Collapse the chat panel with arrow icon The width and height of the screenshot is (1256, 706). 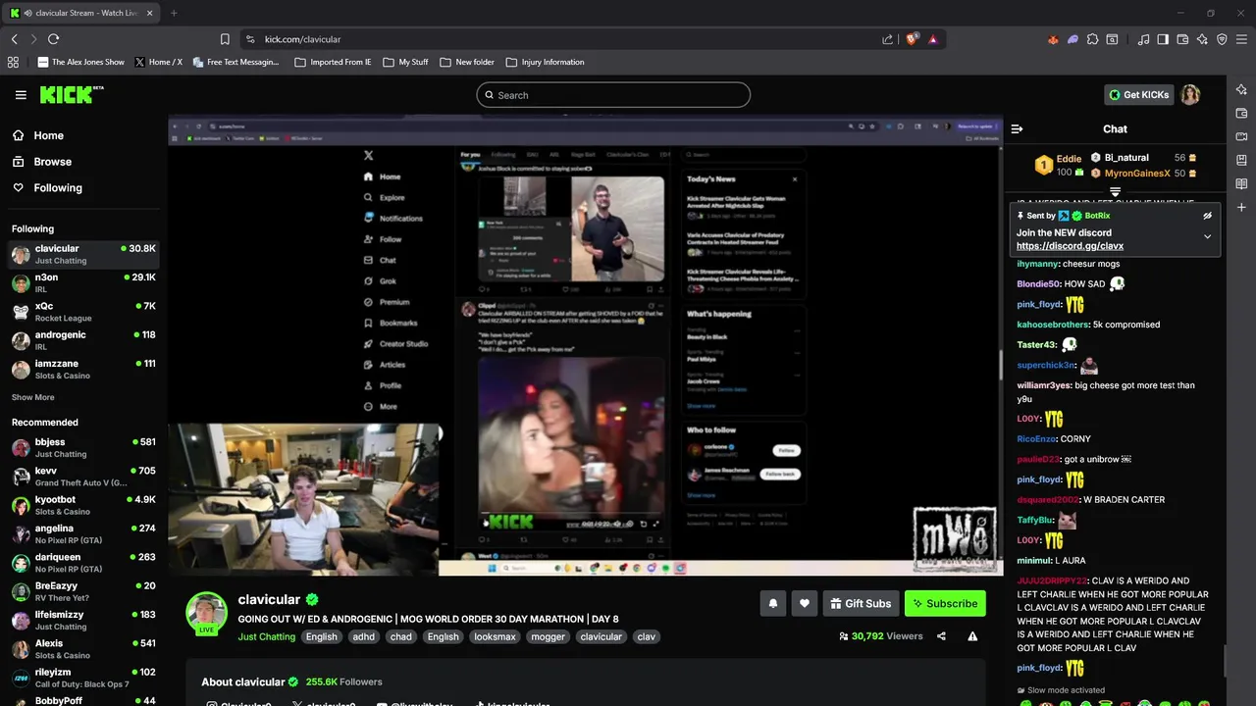tap(1017, 128)
